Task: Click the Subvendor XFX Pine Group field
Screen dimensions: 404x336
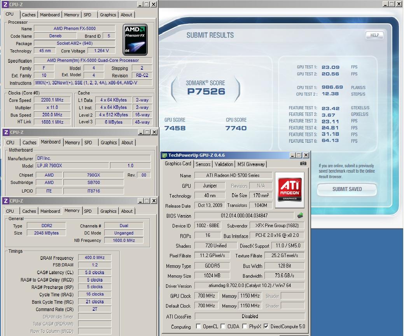Action: point(277,226)
